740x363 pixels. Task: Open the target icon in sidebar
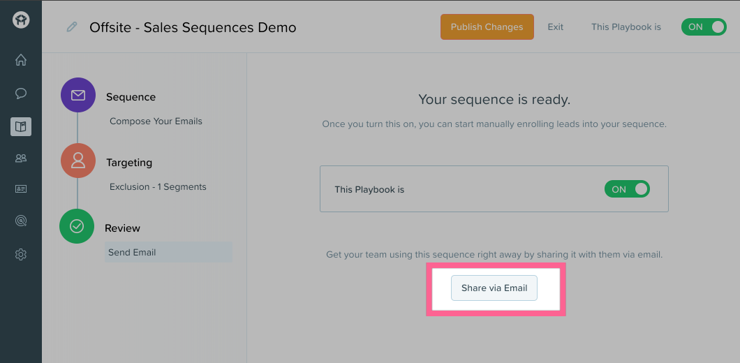21,221
